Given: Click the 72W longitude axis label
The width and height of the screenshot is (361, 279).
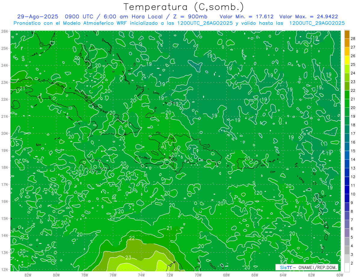Looking at the screenshot, I should tap(170, 274).
